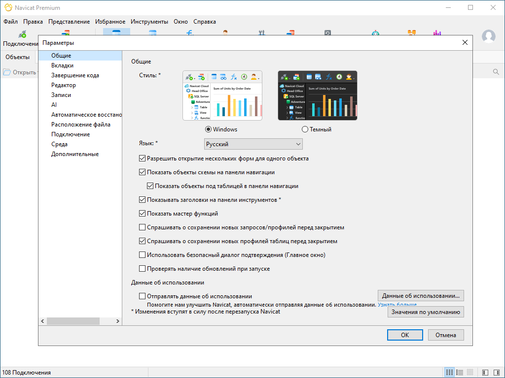This screenshot has height=378, width=505.
Task: Toggle the right pane visibility icon
Action: [497, 373]
